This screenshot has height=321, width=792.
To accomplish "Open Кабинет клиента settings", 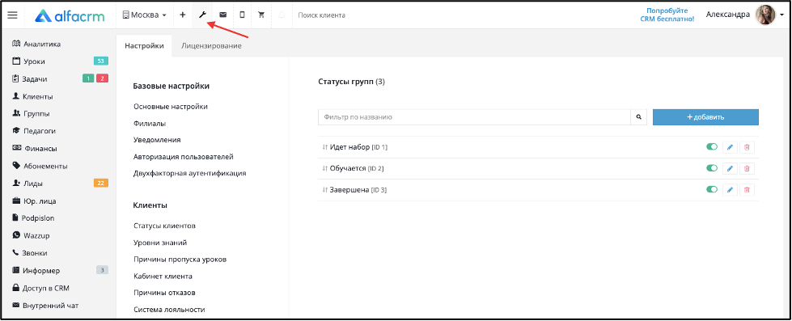I will click(x=163, y=277).
